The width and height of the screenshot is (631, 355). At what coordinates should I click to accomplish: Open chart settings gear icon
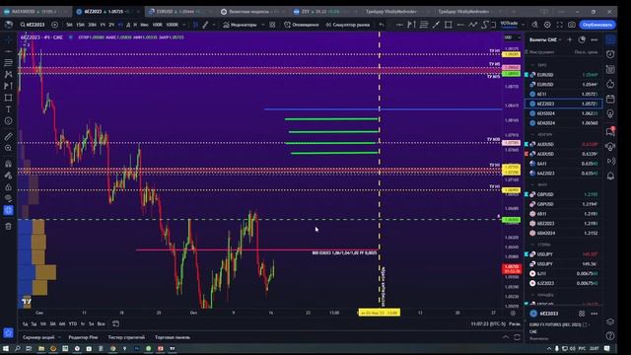point(547,25)
